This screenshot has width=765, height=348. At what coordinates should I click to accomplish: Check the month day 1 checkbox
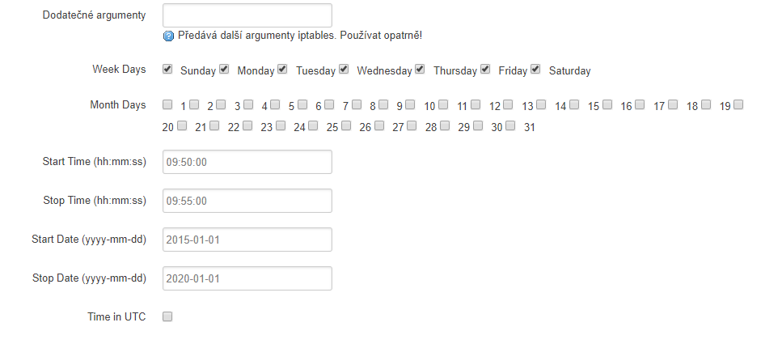tap(167, 104)
